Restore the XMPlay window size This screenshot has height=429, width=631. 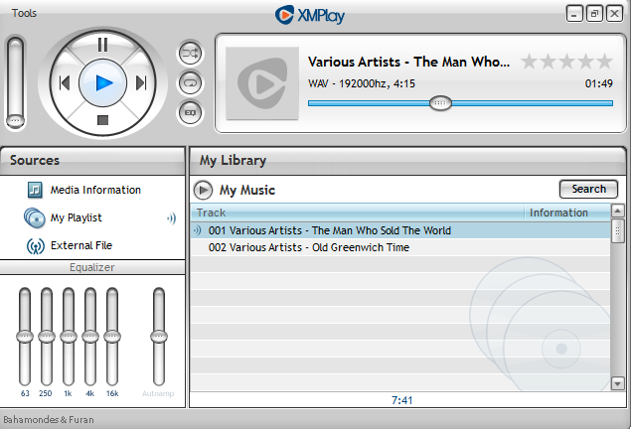point(594,14)
